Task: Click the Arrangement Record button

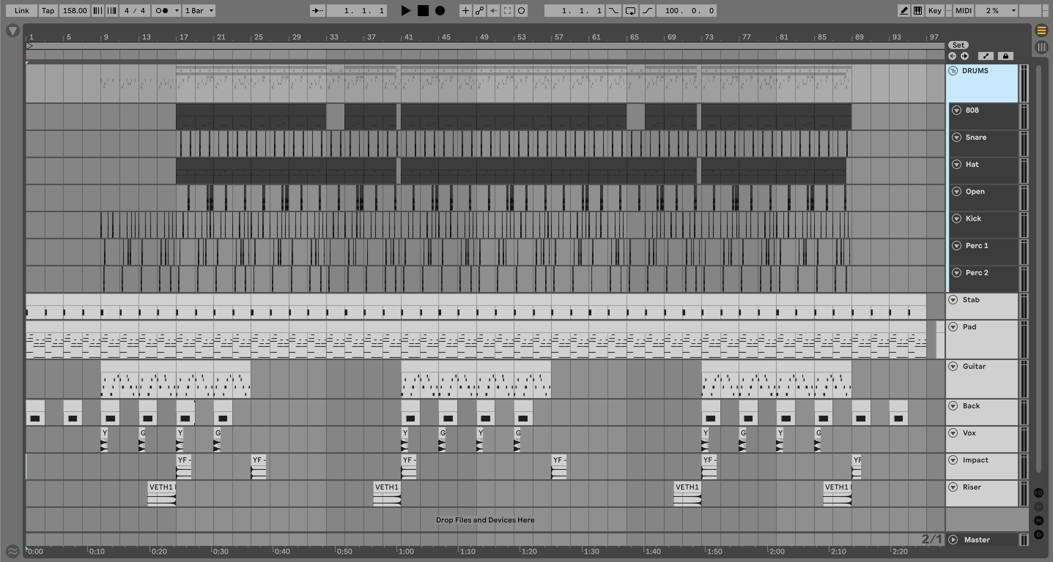Action: pyautogui.click(x=440, y=11)
